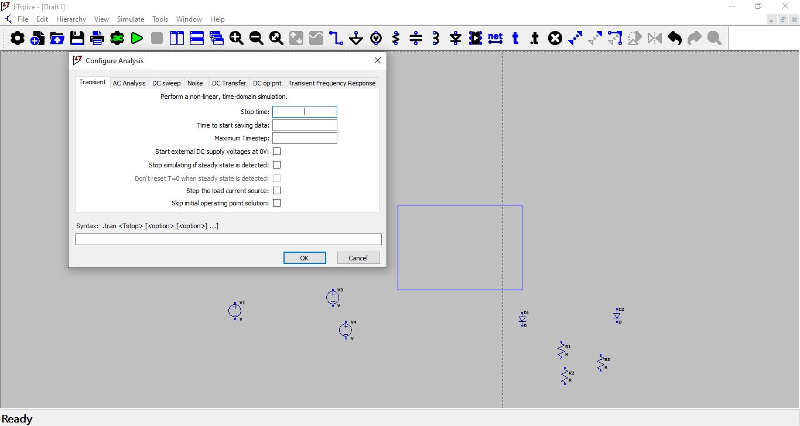Screen dimensions: 800x426
Task: Open the Noise analysis tab
Action: tap(195, 83)
